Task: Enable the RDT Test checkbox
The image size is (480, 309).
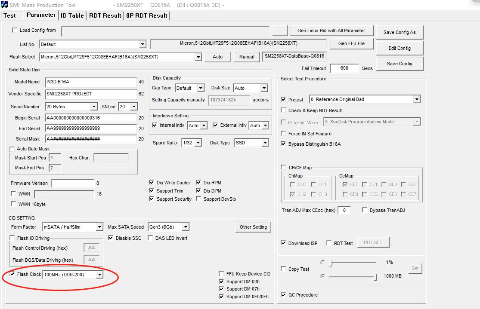Action: [x=329, y=243]
